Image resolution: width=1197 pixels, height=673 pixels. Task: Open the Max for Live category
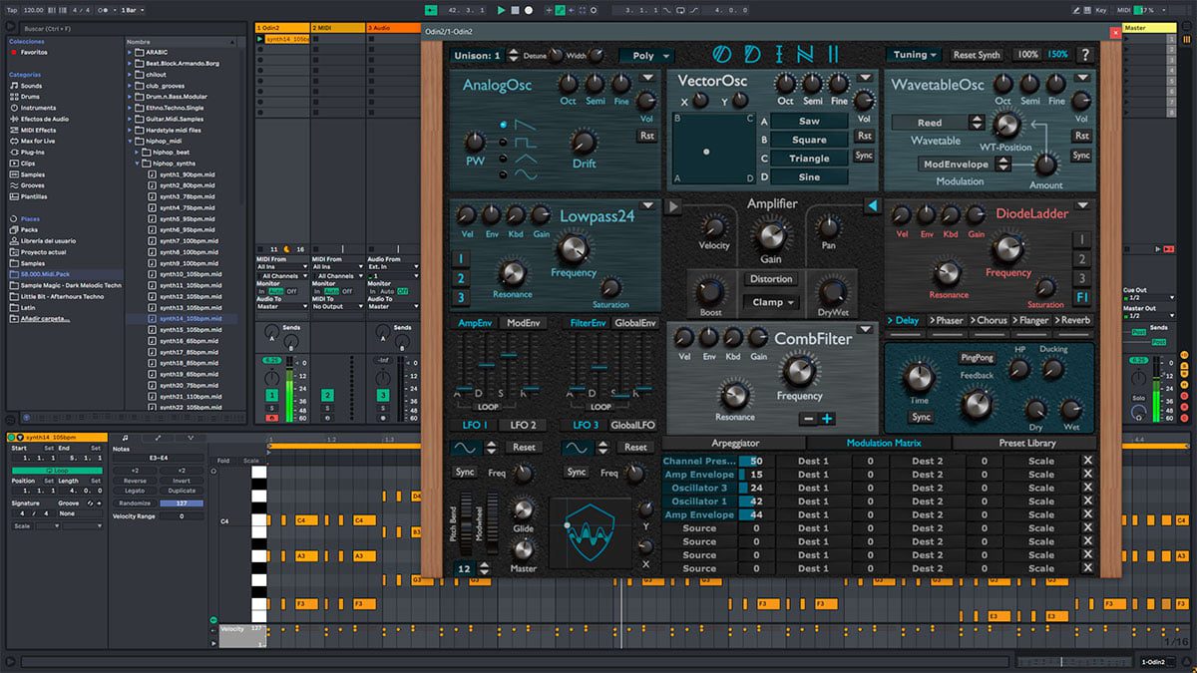(x=40, y=141)
